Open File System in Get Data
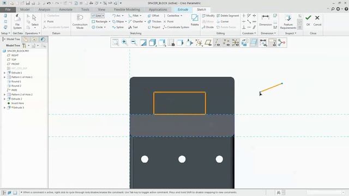349x196 pixels. point(17,22)
